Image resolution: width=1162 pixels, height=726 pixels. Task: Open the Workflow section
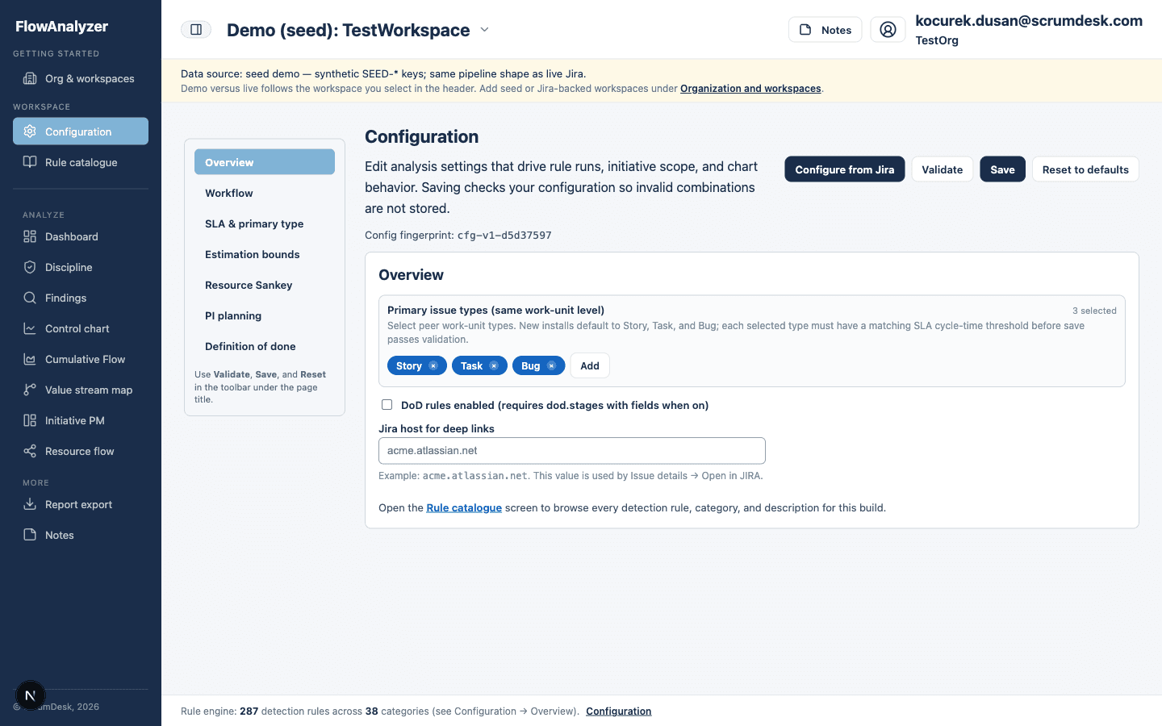click(x=265, y=193)
